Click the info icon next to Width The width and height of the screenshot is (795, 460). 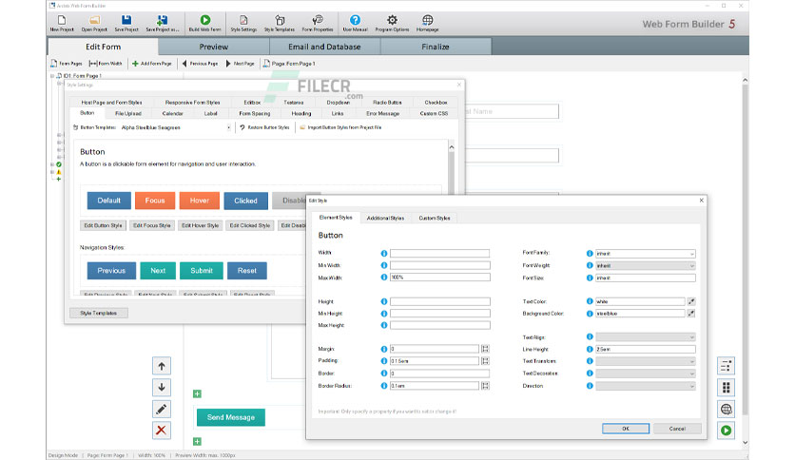[x=384, y=253]
